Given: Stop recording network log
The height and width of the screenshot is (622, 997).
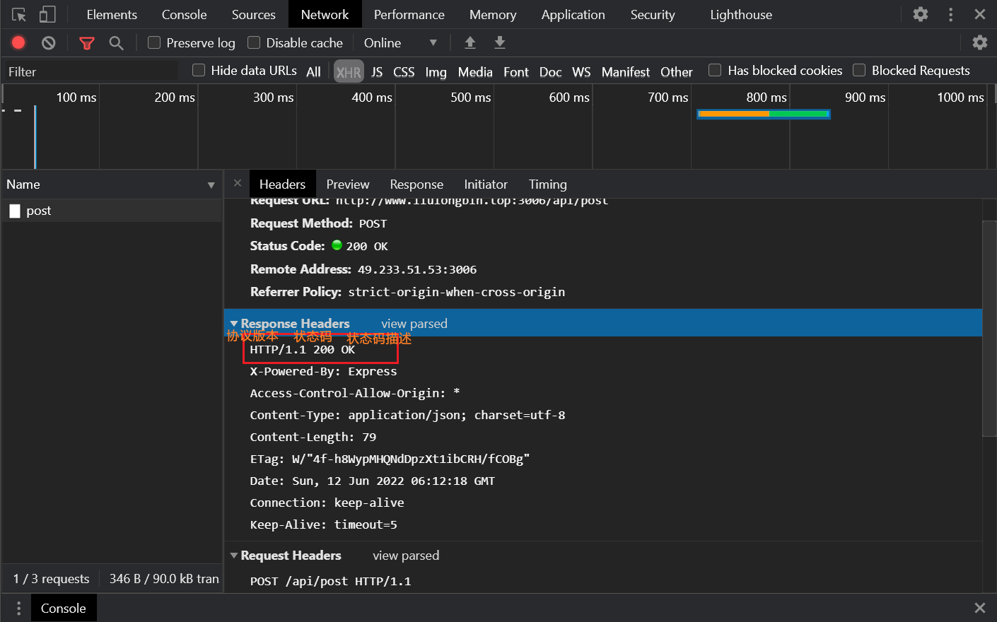Looking at the screenshot, I should (x=19, y=43).
